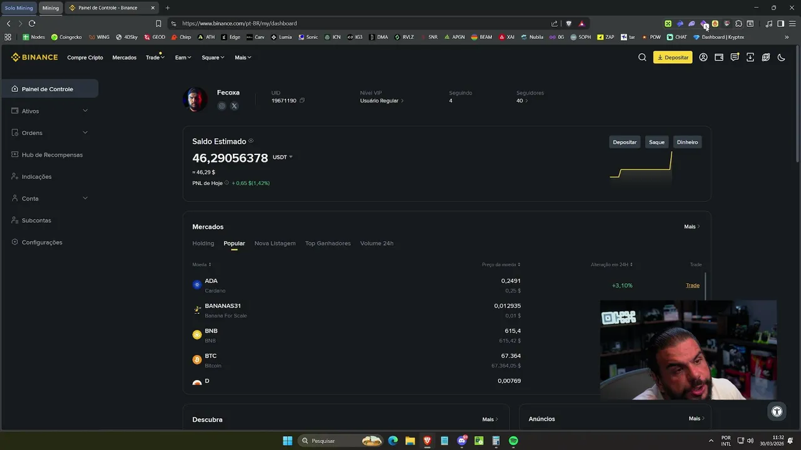Click the Saque button
The height and width of the screenshot is (450, 801).
click(656, 142)
